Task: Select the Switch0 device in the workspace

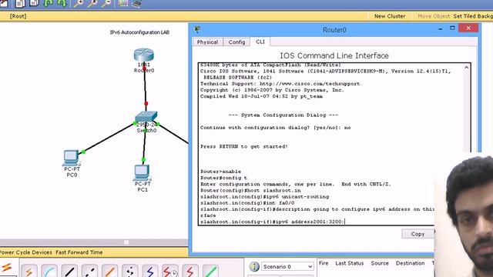Action: pyautogui.click(x=146, y=116)
